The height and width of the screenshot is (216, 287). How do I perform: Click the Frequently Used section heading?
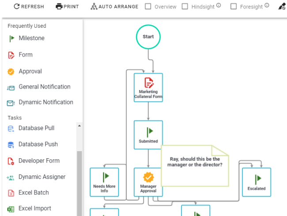click(x=27, y=26)
